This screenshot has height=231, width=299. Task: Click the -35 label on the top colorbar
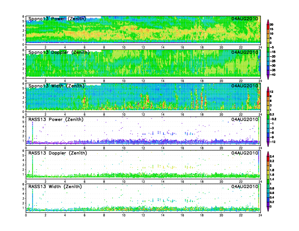(x=273, y=70)
